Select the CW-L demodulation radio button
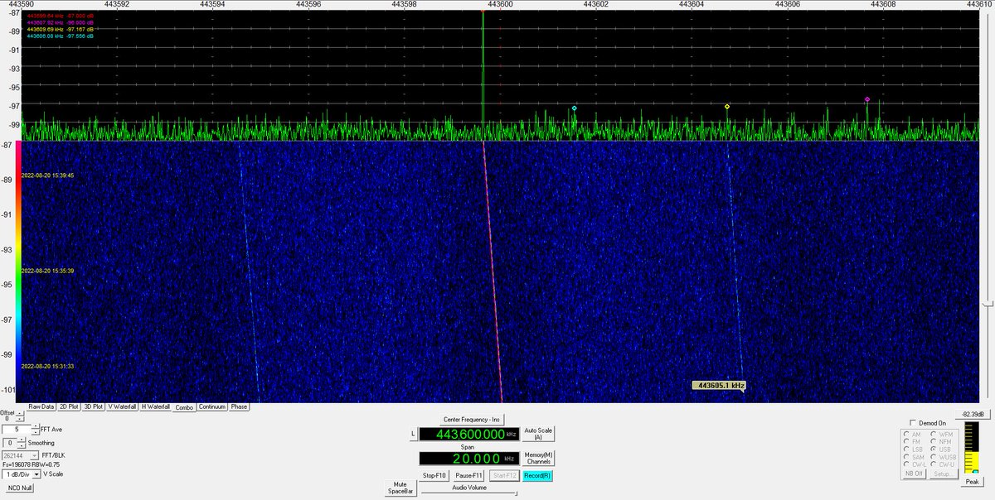Image resolution: width=995 pixels, height=500 pixels. pyautogui.click(x=907, y=464)
